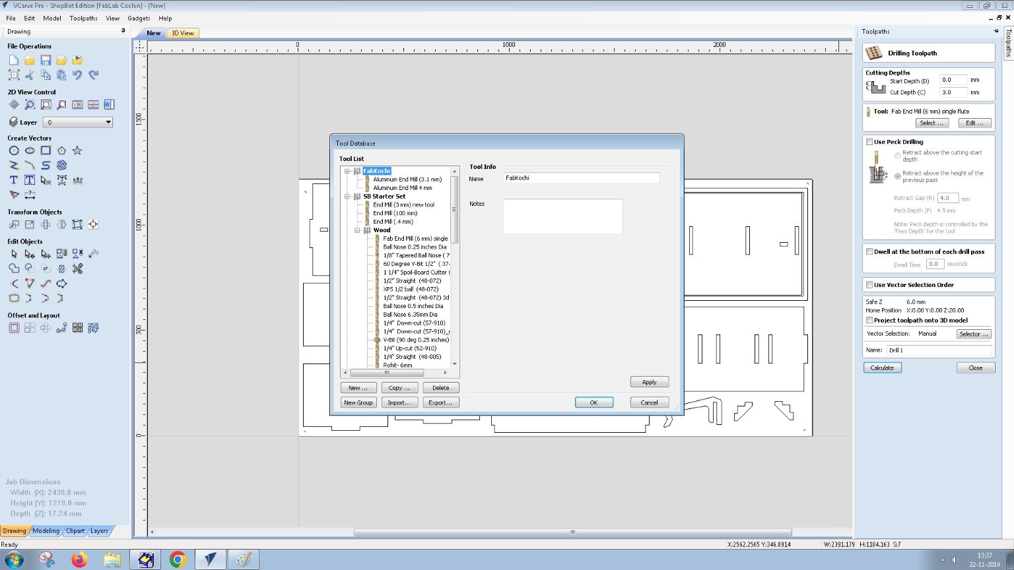Click the tool list scroll-down arrow

(454, 364)
